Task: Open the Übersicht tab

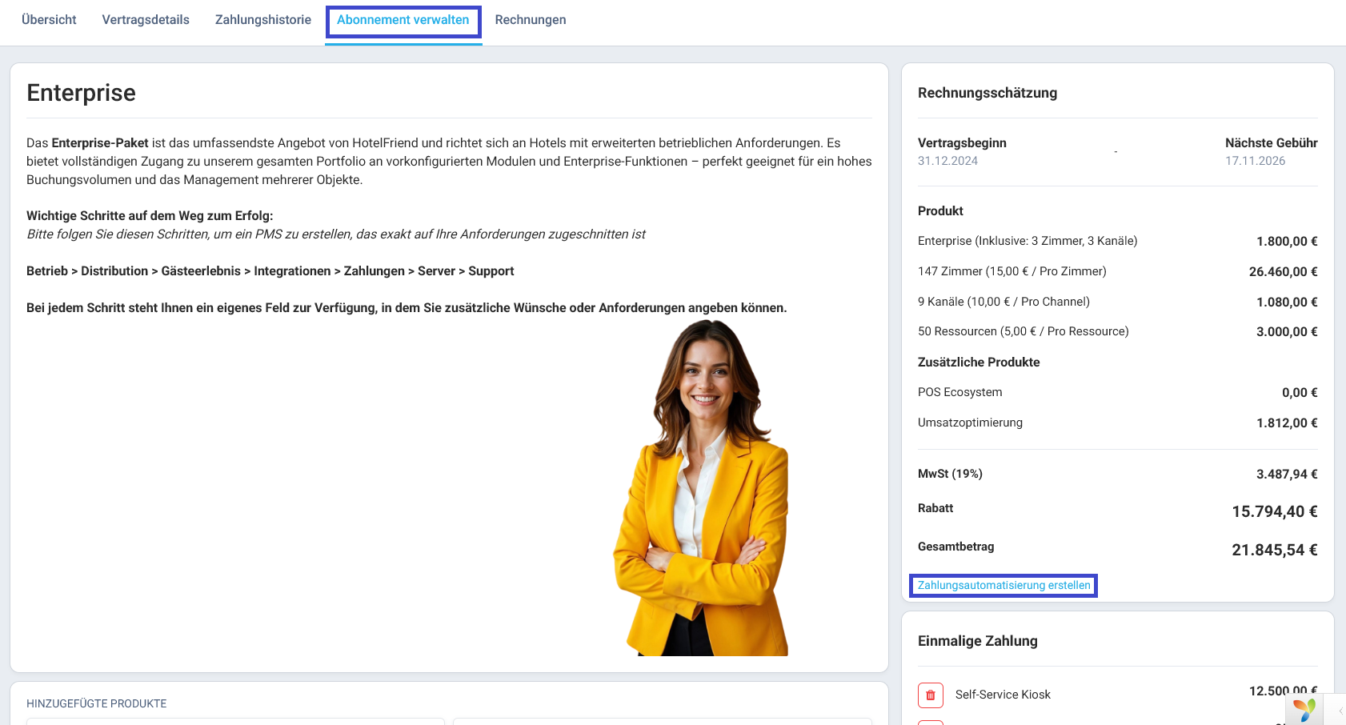Action: click(x=49, y=20)
